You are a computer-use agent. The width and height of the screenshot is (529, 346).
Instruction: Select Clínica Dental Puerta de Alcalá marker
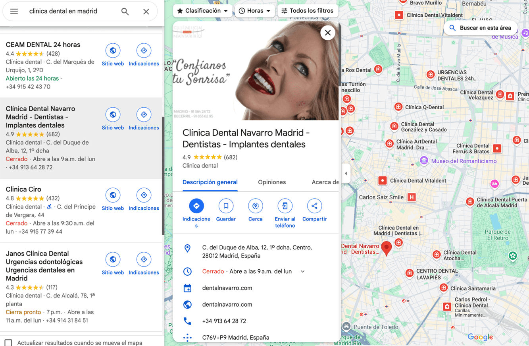pyautogui.click(x=470, y=201)
